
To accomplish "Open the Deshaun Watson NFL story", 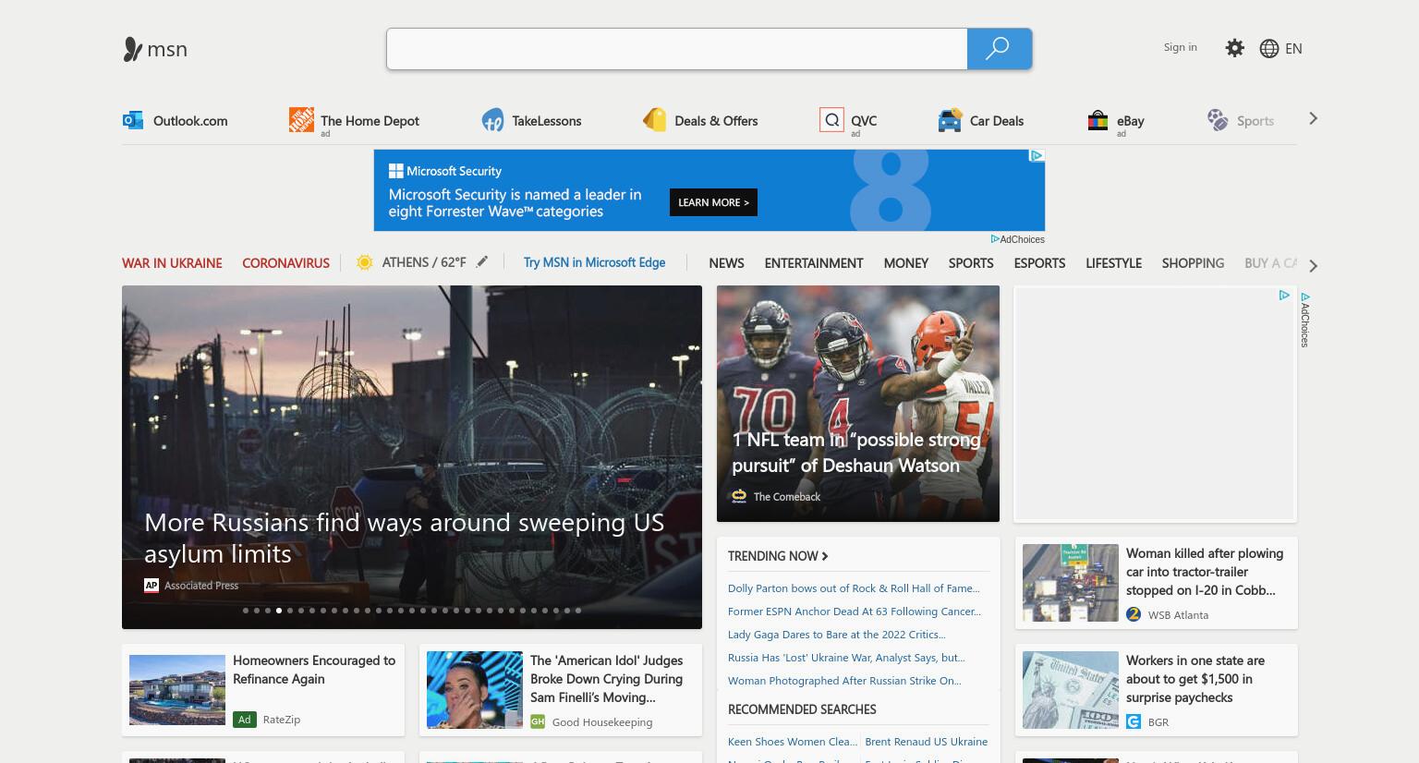I will [856, 453].
